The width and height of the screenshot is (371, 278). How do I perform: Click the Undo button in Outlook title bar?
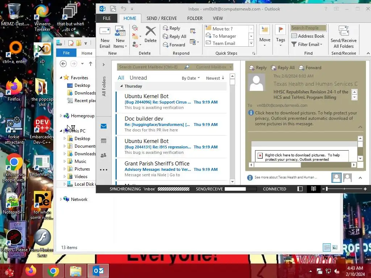(123, 9)
